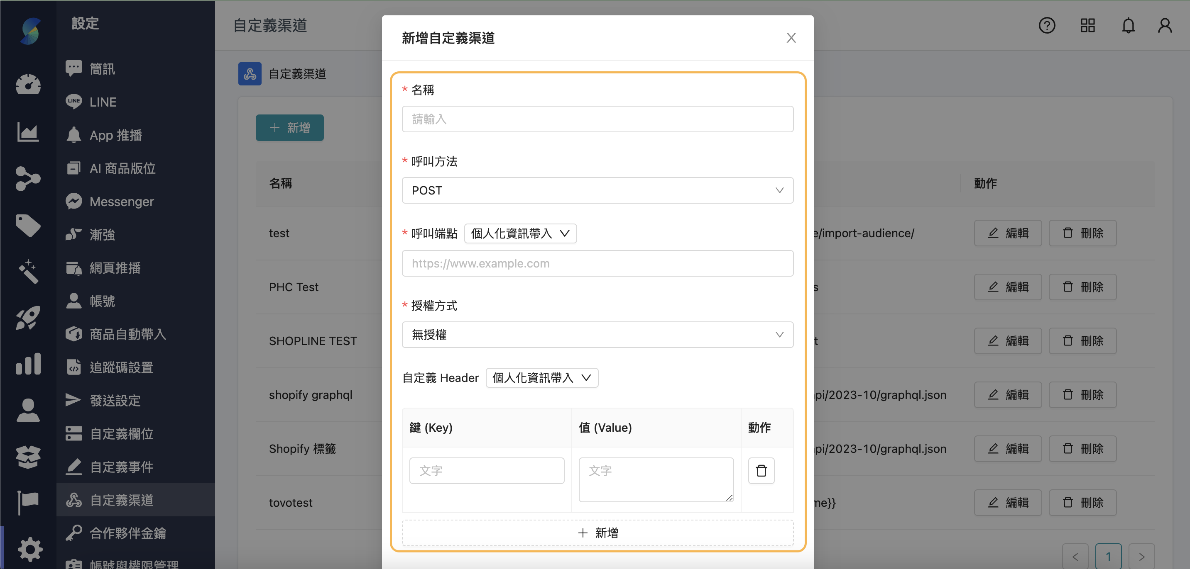
Task: Open 個人化資訊帶入 dropdown beside 呼叫端點
Action: (x=520, y=233)
